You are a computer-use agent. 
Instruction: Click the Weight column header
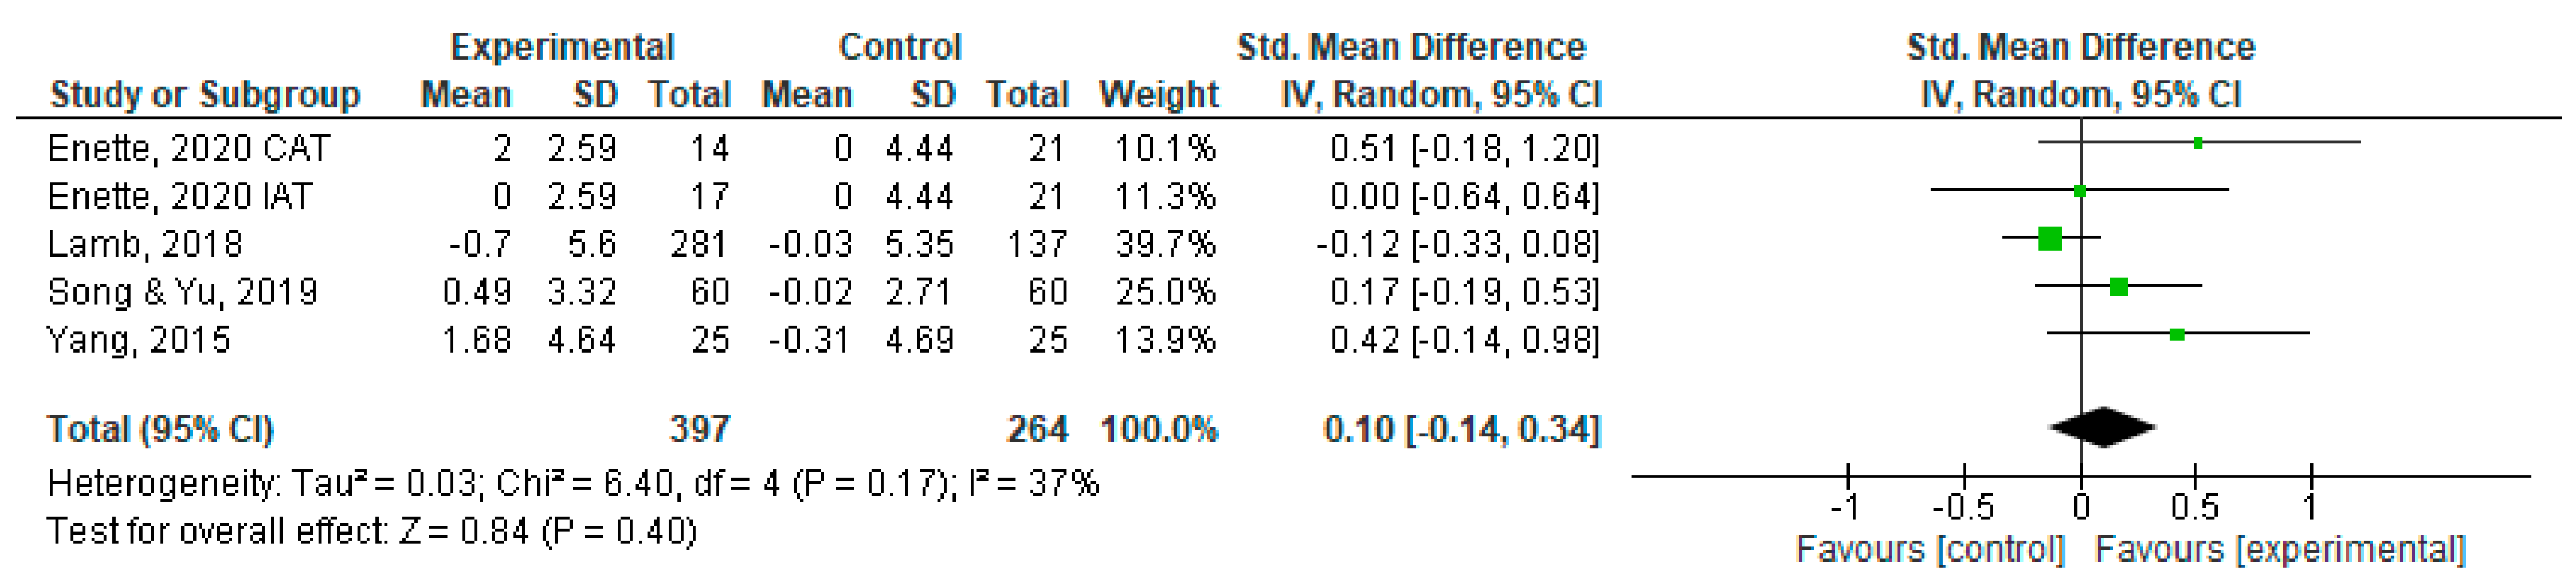click(1158, 95)
